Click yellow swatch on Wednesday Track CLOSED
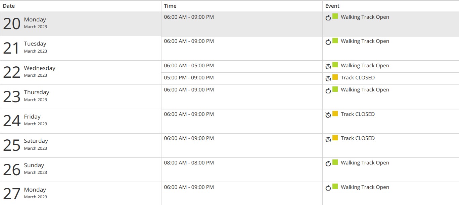This screenshot has height=205, width=459. (335, 77)
